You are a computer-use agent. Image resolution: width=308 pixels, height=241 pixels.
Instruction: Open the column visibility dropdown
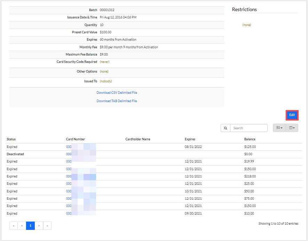point(292,128)
